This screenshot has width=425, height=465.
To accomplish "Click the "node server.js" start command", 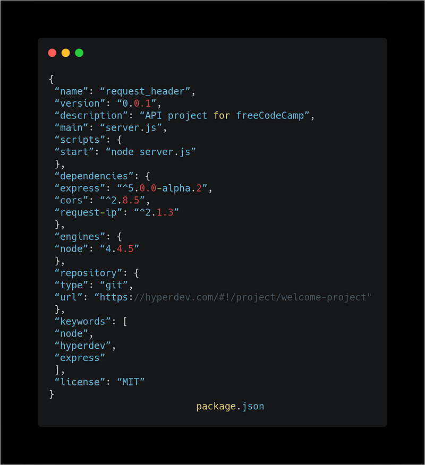I will pos(151,152).
